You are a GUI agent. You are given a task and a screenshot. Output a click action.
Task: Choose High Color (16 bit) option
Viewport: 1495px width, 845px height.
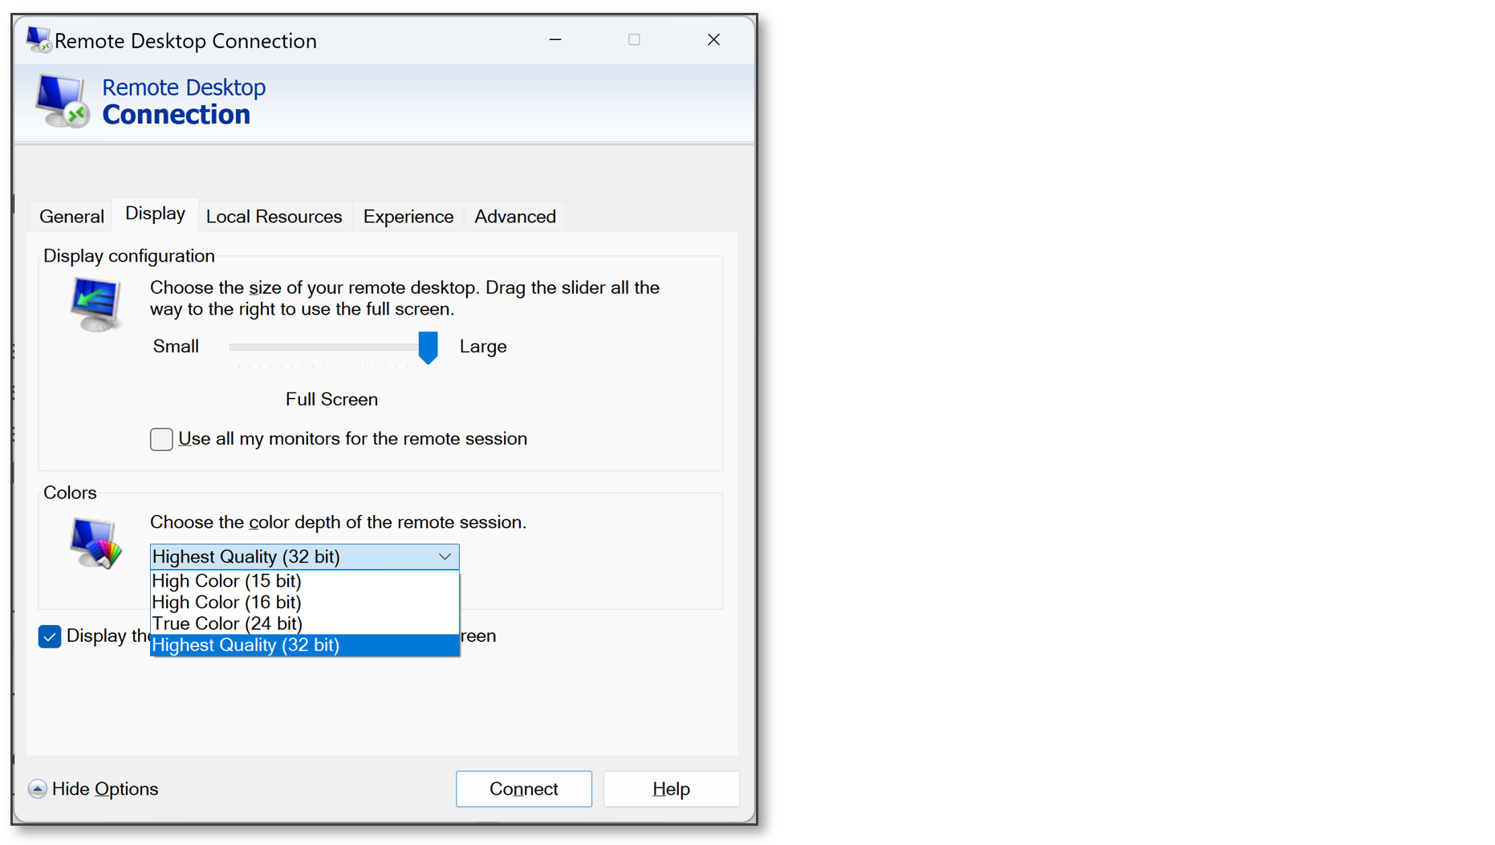(305, 603)
